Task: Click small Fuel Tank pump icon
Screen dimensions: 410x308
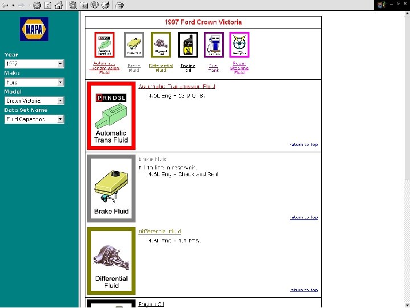Action: (214, 45)
